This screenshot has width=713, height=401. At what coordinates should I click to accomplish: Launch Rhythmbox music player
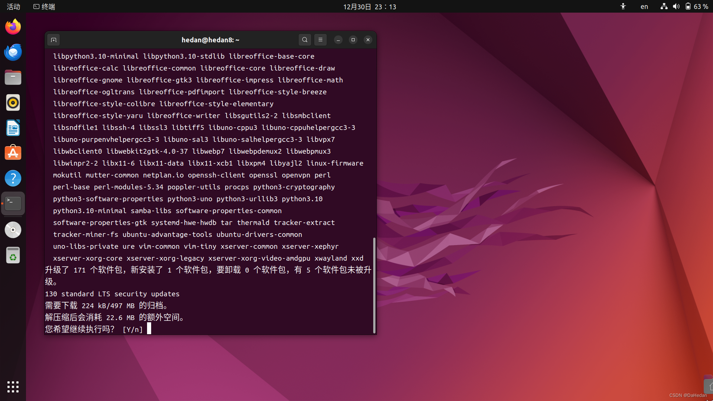(x=13, y=103)
